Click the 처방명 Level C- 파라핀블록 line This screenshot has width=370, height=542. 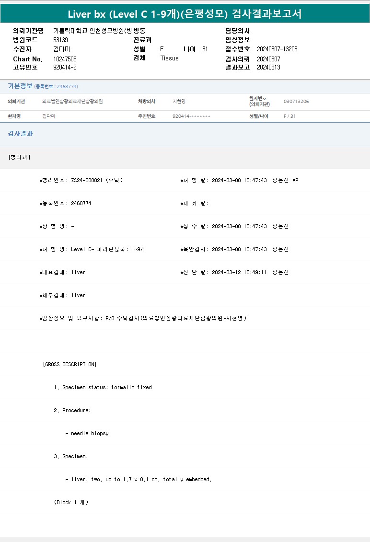[x=92, y=249]
